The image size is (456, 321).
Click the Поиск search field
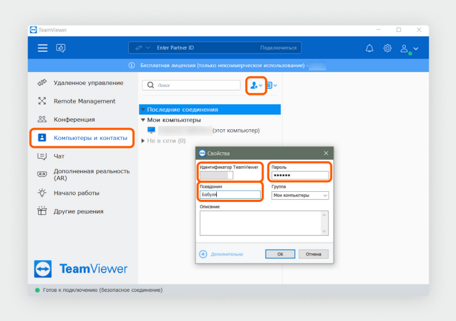[191, 85]
